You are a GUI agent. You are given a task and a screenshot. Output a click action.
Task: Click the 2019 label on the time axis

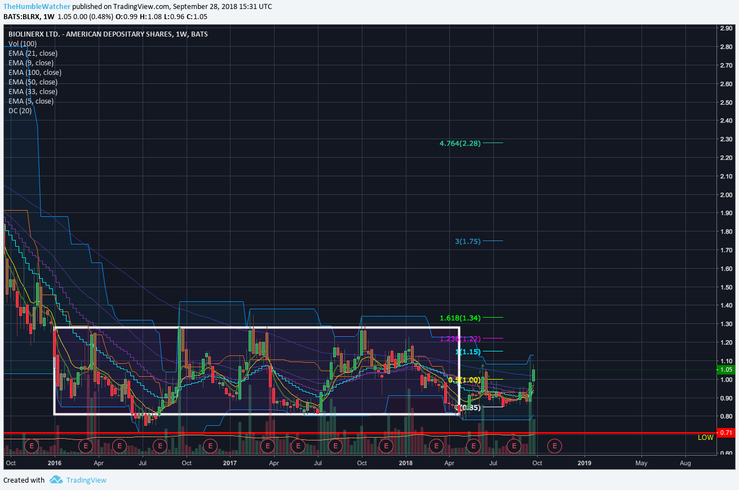[584, 464]
